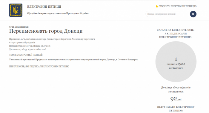The height and width of the screenshot is (113, 209).
Task: Click 'Офіційне інтернет-представництво Президента України' subtitle
Action: click(x=58, y=13)
